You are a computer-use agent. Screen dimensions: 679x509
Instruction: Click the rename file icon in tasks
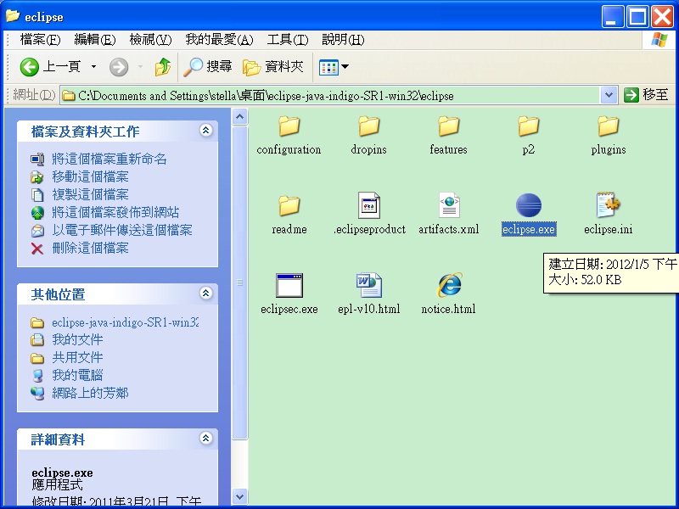(37, 159)
